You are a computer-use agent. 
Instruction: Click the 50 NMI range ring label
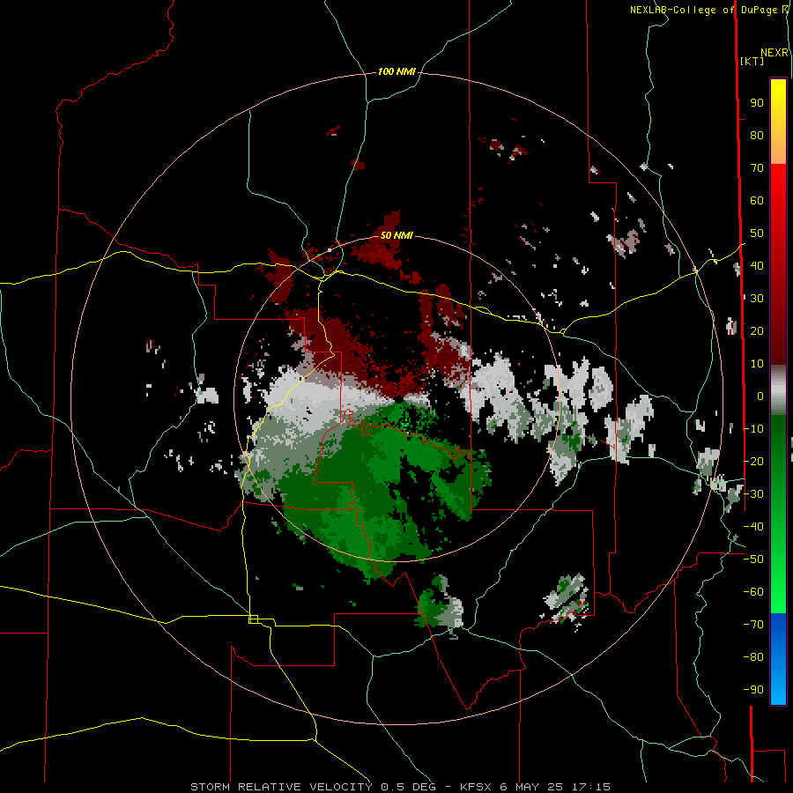tap(396, 235)
